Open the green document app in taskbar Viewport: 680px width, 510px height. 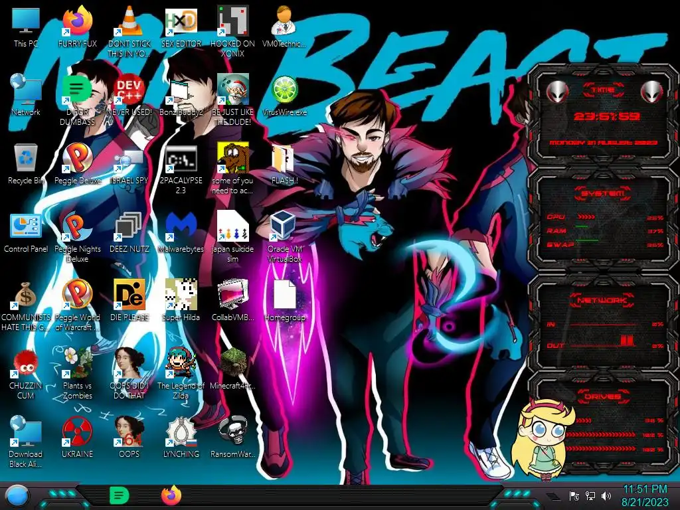click(x=119, y=495)
